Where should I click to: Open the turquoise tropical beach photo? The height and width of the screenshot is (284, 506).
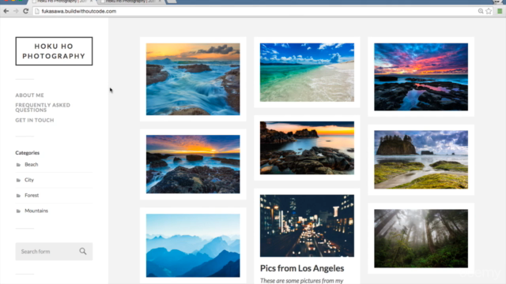[307, 73]
